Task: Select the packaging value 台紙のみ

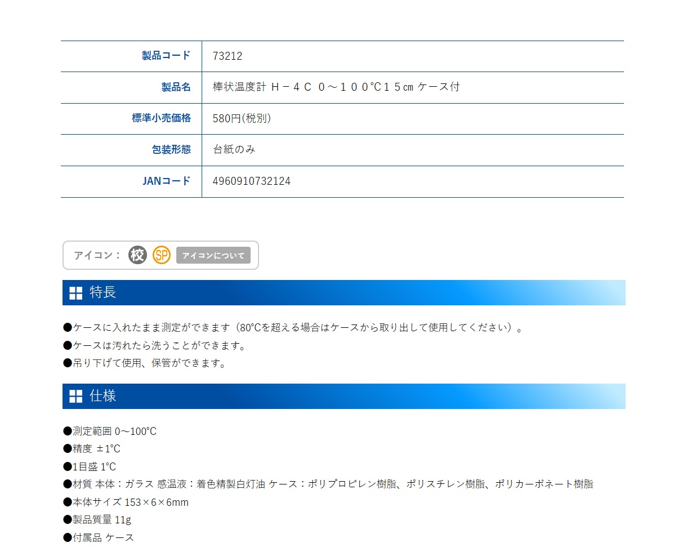Action: click(x=234, y=149)
